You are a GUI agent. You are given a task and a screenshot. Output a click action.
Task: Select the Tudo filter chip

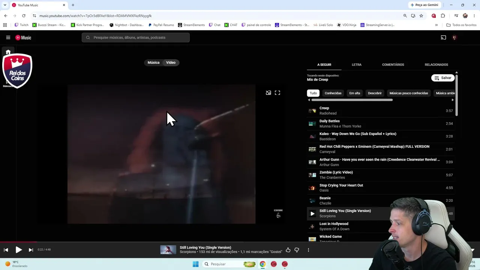[x=313, y=93]
